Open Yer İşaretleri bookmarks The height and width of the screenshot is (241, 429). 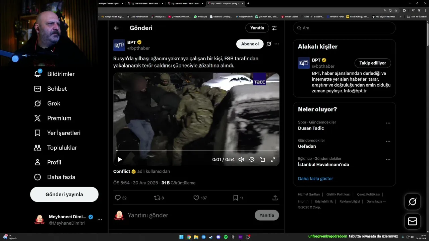[57, 133]
